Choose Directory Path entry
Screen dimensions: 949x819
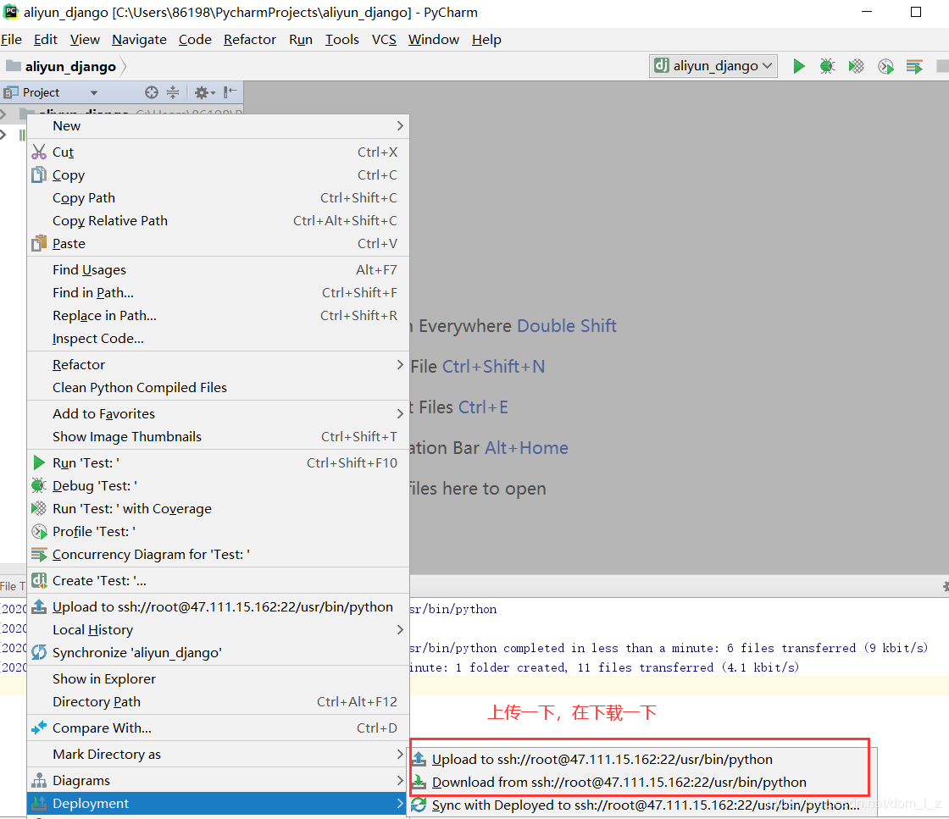218,701
